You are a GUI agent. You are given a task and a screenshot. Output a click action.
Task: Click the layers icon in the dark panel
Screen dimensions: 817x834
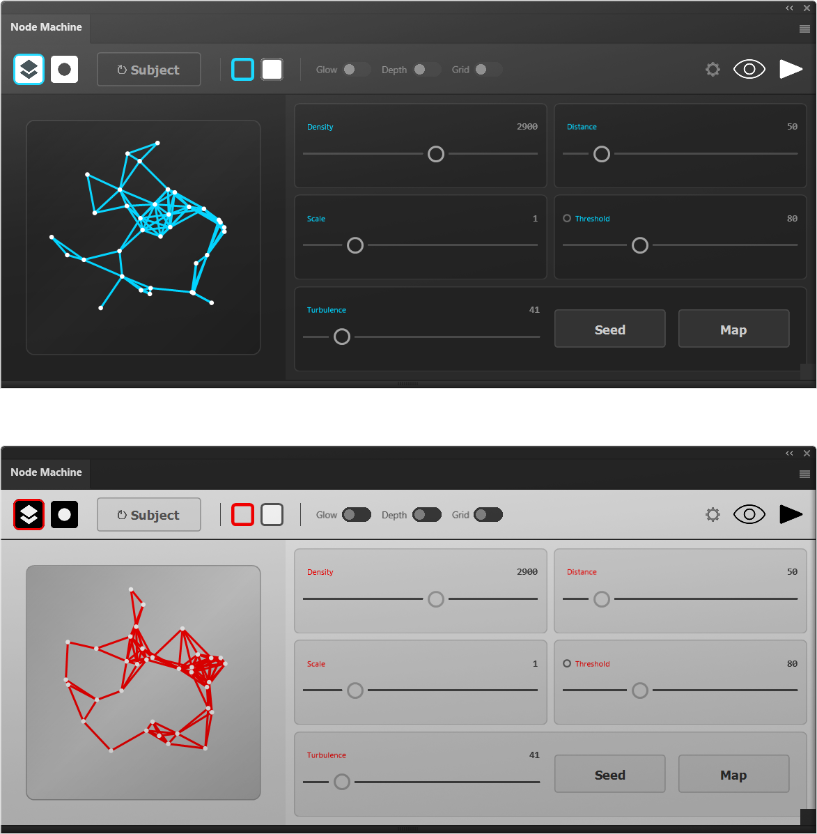(x=29, y=70)
